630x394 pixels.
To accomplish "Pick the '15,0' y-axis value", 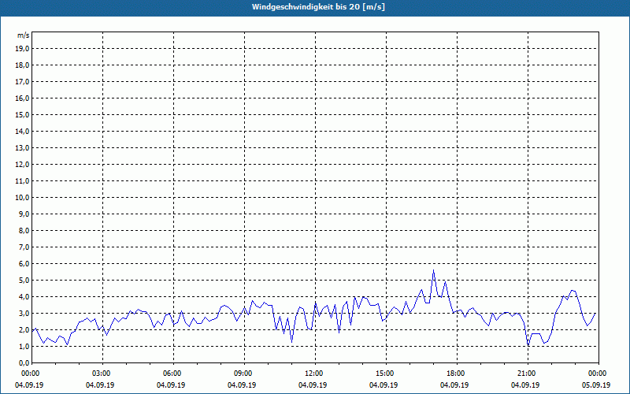I will pos(23,114).
